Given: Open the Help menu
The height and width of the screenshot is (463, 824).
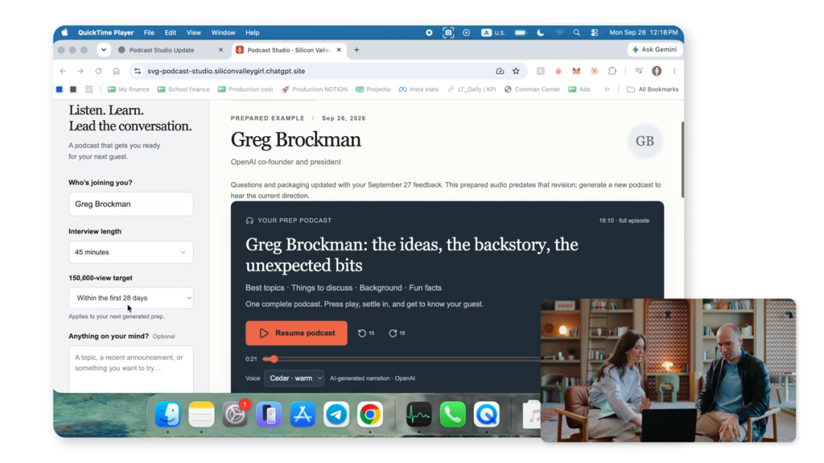Looking at the screenshot, I should 253,33.
